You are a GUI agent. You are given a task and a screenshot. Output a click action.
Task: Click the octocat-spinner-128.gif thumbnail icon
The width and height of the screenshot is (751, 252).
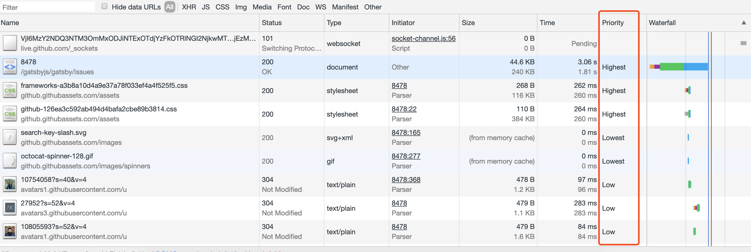coord(10,161)
